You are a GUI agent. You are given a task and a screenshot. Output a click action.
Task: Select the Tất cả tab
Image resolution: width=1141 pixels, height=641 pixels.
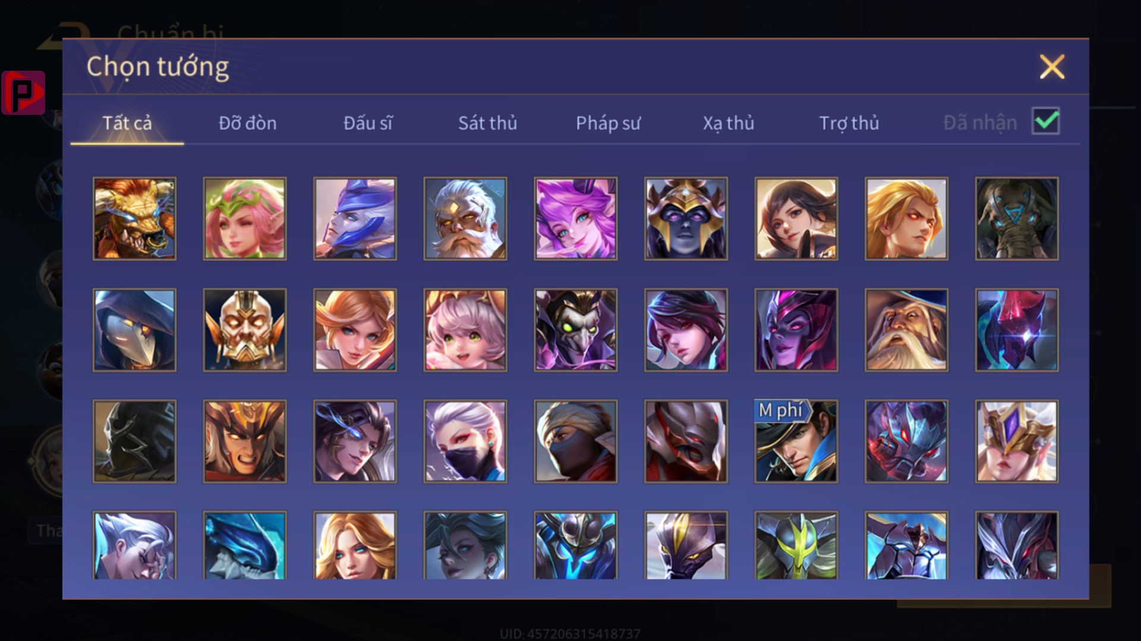coord(127,123)
